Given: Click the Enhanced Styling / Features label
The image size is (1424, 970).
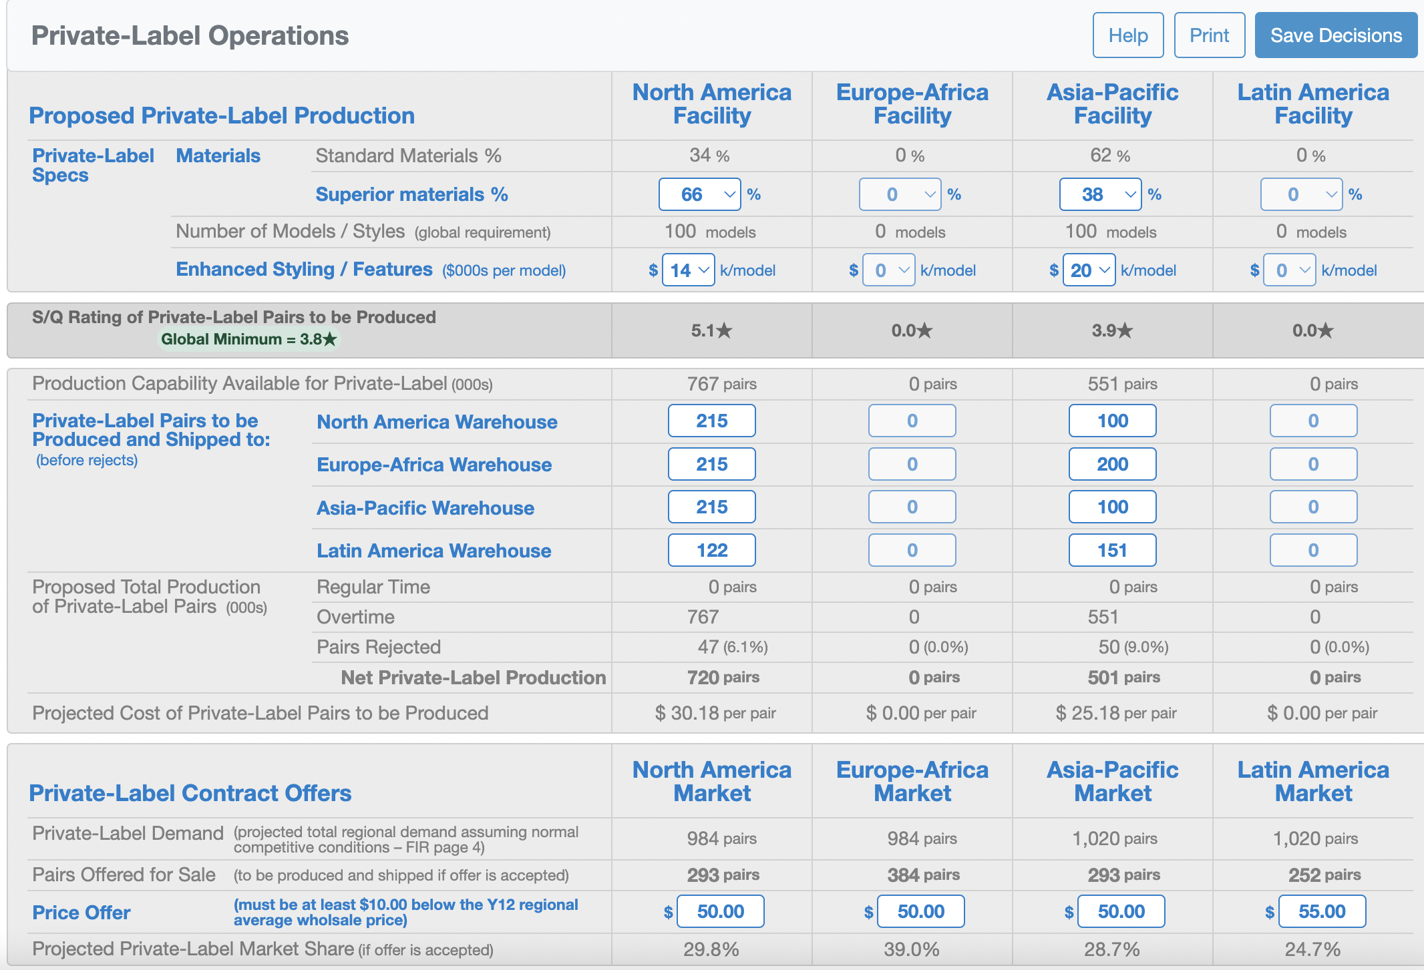Looking at the screenshot, I should pyautogui.click(x=304, y=270).
